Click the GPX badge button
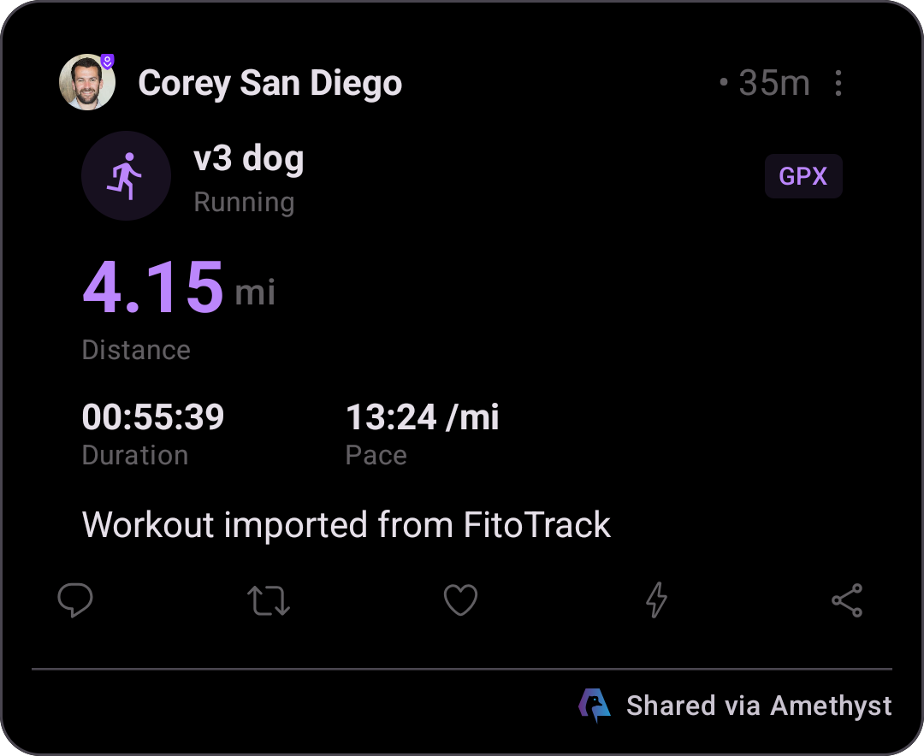This screenshot has height=756, width=924. pyautogui.click(x=803, y=176)
